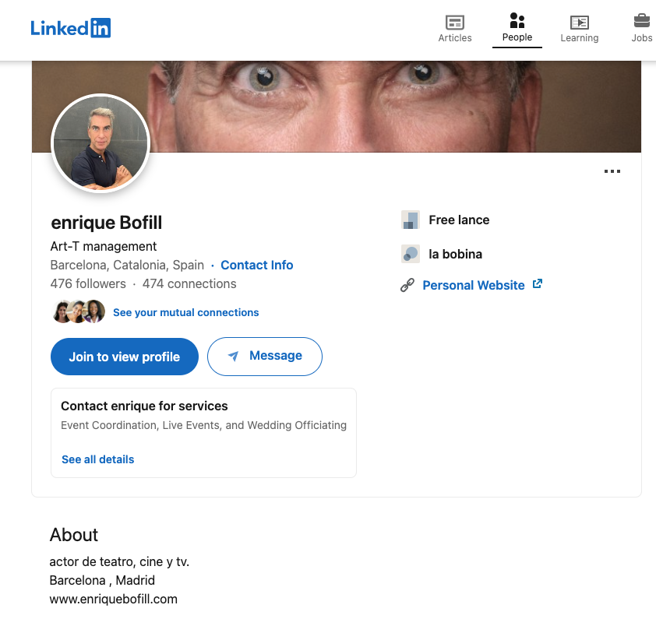Viewport: 656px width, 633px height.
Task: Click the mutual connections avatars
Action: [x=78, y=311]
